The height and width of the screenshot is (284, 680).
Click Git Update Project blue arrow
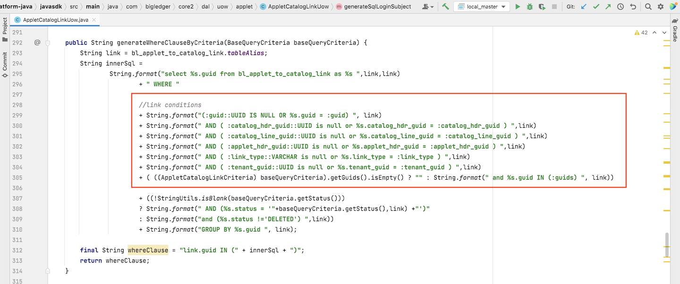(x=584, y=7)
